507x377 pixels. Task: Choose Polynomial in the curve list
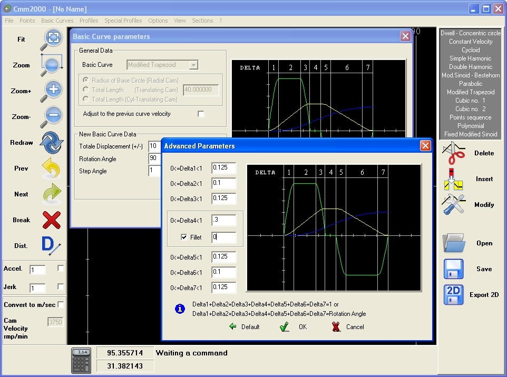point(471,126)
